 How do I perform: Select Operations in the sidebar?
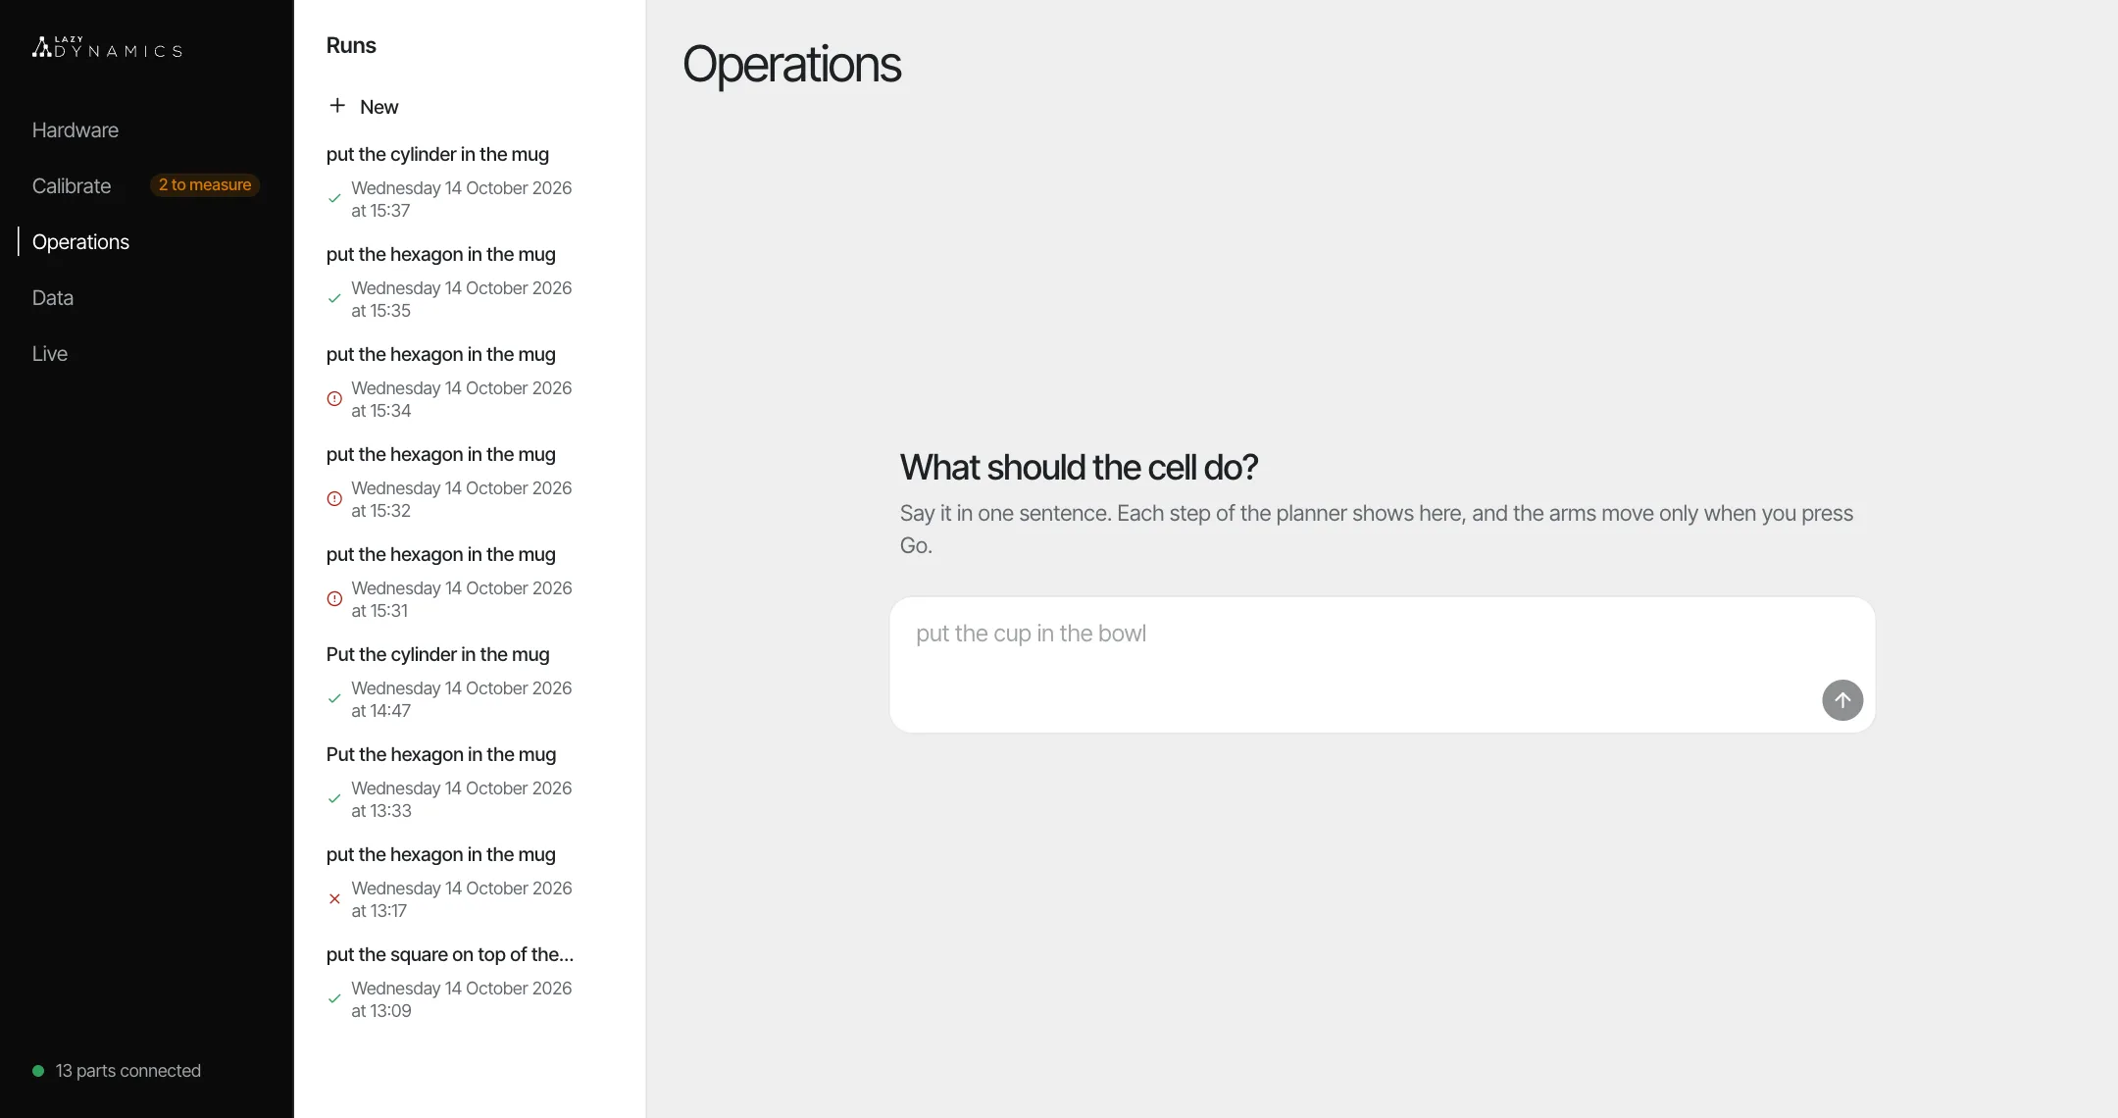(x=80, y=242)
